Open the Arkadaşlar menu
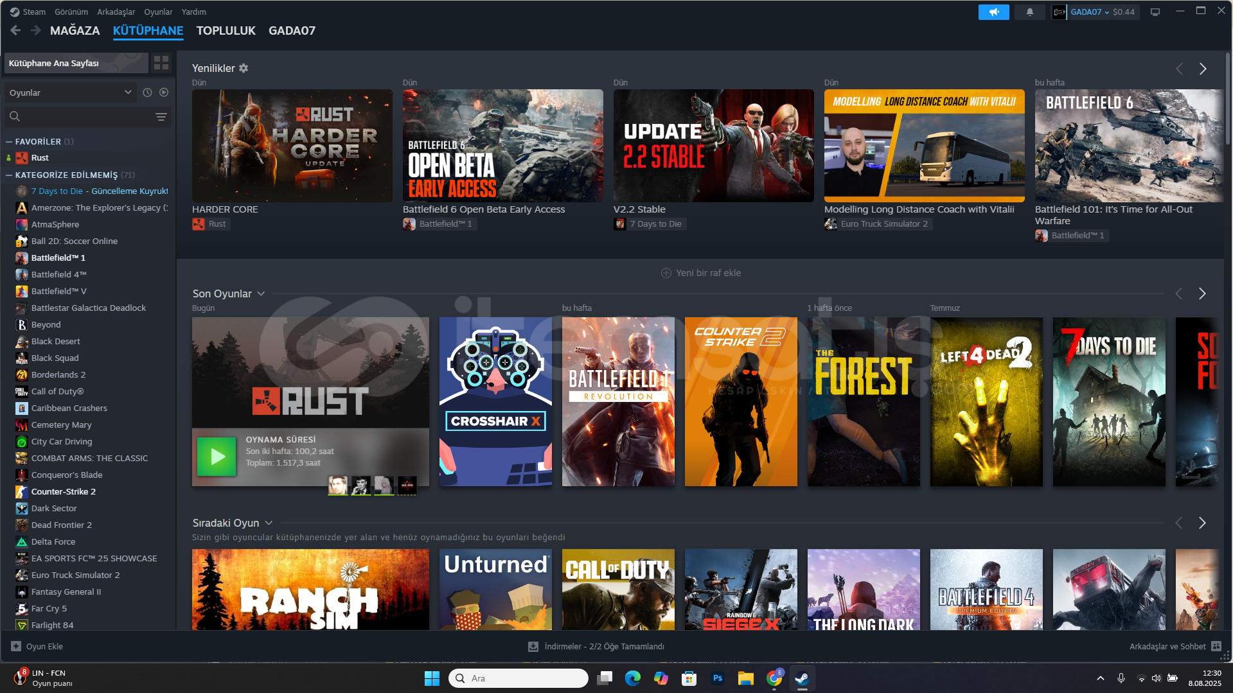 [x=116, y=12]
